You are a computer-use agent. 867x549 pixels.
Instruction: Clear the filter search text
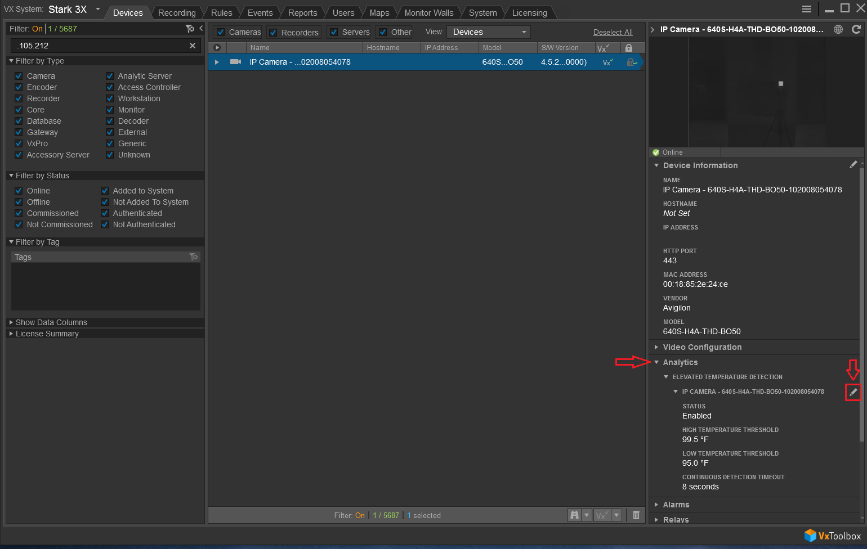[193, 46]
